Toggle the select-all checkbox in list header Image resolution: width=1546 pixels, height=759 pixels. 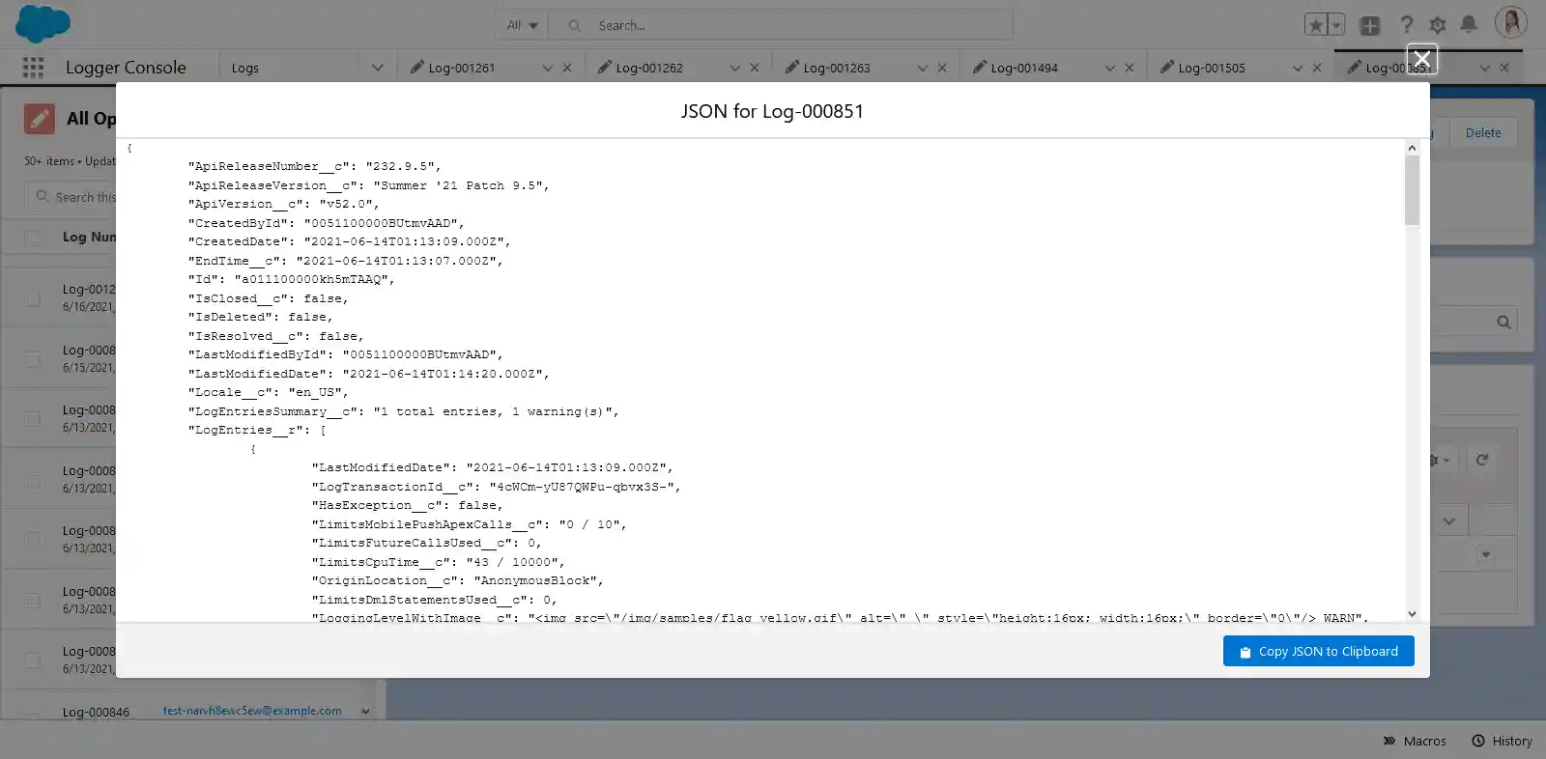click(32, 237)
